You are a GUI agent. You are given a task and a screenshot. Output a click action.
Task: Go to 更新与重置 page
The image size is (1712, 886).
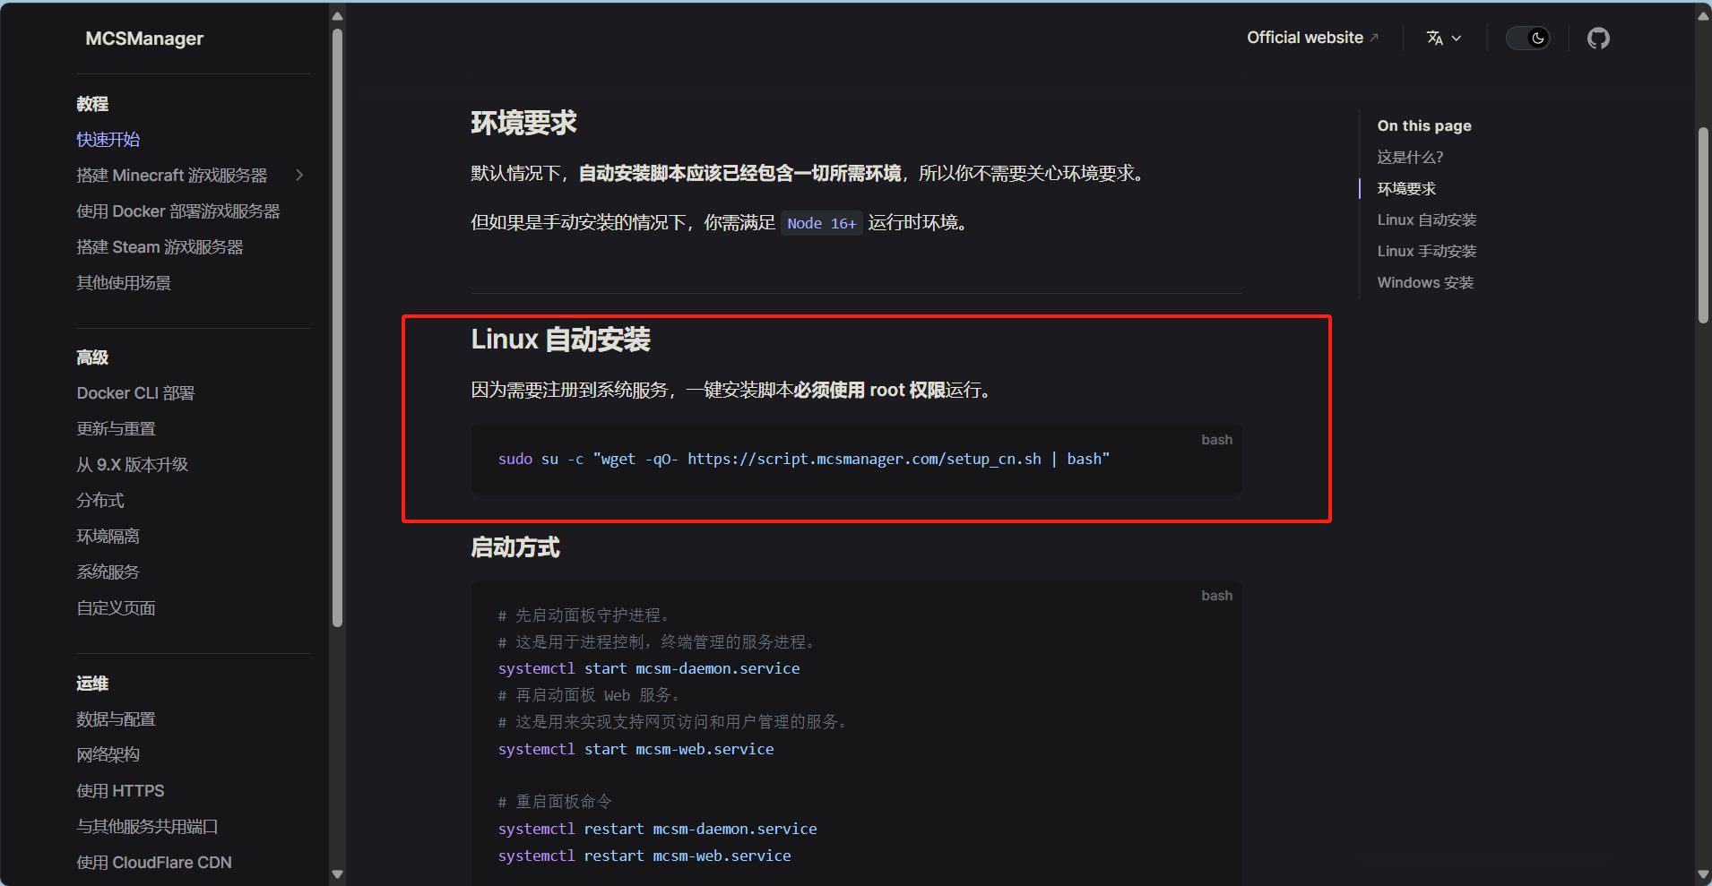click(117, 429)
